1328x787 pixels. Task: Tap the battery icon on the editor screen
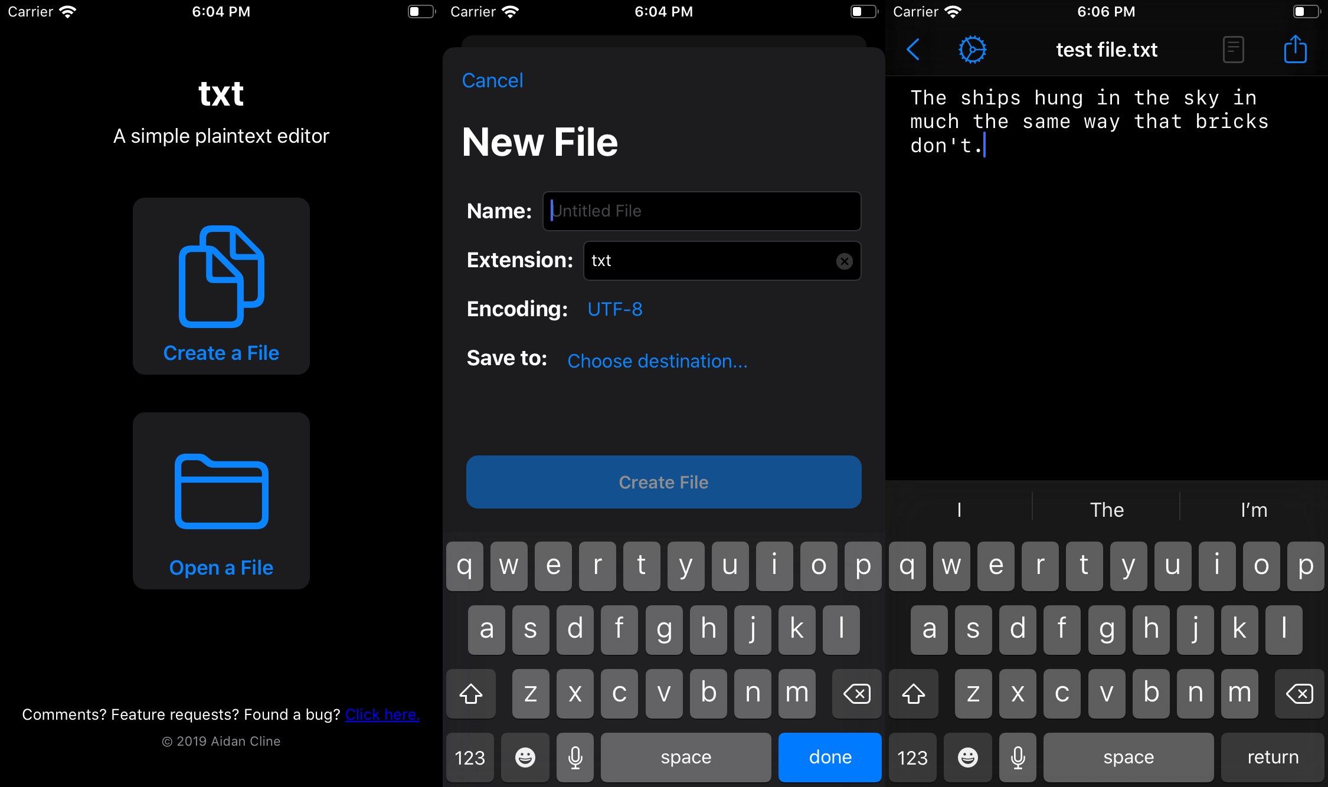click(x=1307, y=12)
